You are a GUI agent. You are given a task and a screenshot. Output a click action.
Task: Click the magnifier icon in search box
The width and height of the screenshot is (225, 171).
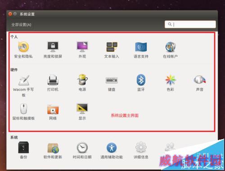coord(170,24)
